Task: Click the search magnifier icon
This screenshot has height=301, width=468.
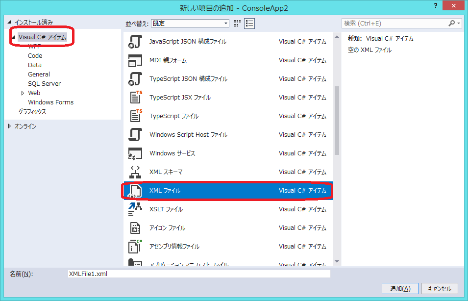Action: [x=452, y=24]
